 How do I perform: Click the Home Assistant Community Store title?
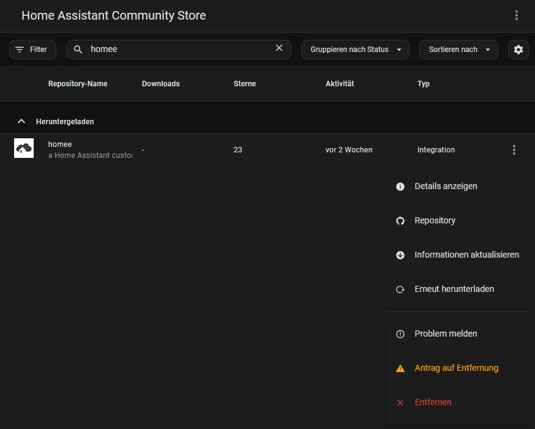114,15
